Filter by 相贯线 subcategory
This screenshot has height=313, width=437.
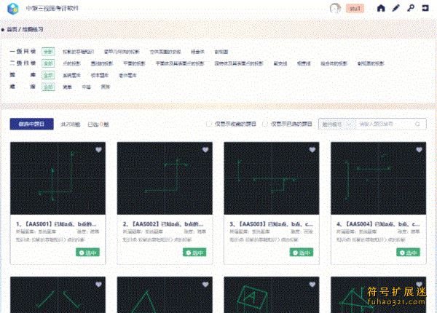pos(304,63)
